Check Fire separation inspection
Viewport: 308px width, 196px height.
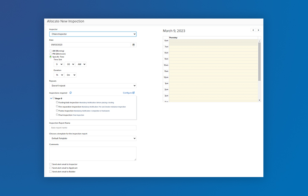[57, 106]
